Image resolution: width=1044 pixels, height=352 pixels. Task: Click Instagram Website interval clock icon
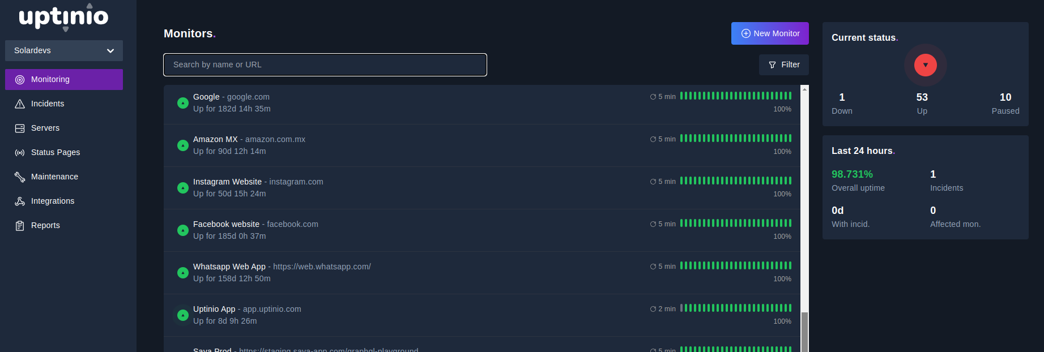653,182
